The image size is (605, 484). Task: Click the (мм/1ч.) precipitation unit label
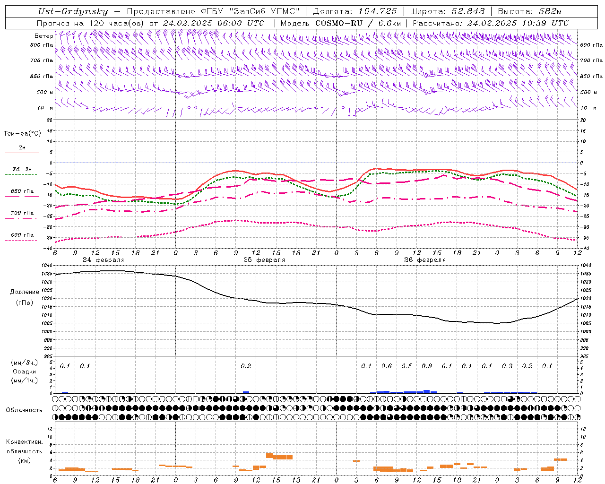point(25,380)
